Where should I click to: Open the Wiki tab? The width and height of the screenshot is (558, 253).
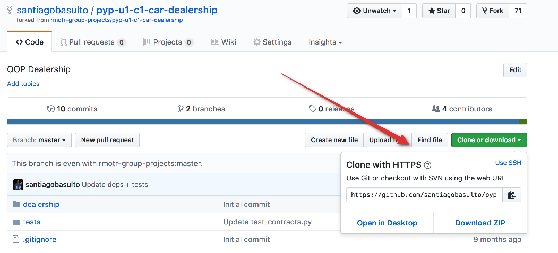tap(224, 42)
